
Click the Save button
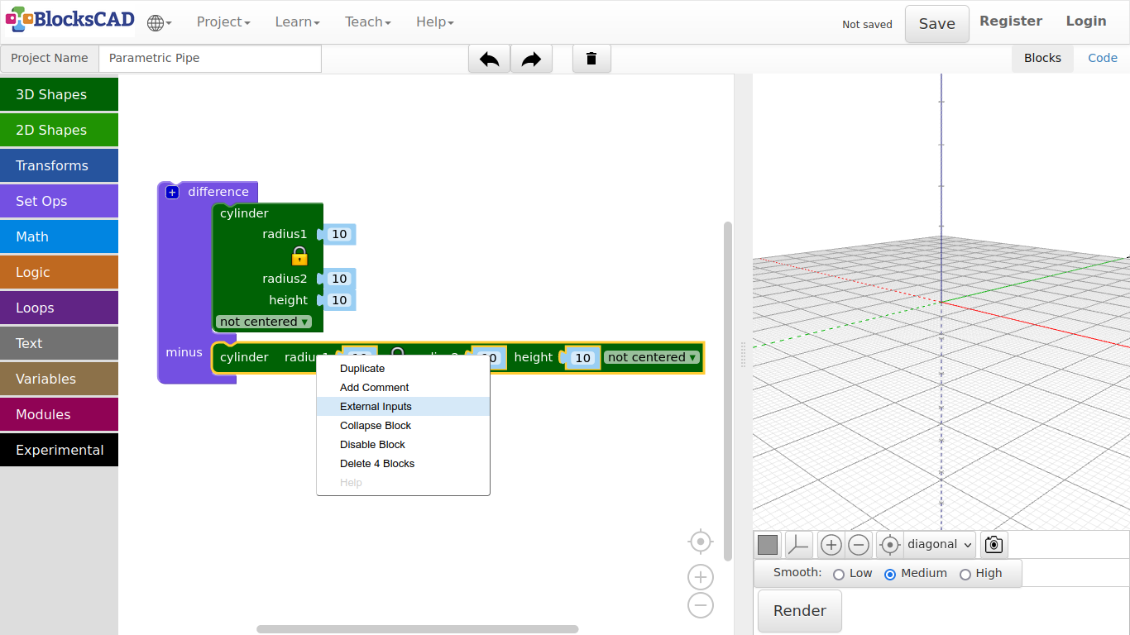[x=936, y=24]
